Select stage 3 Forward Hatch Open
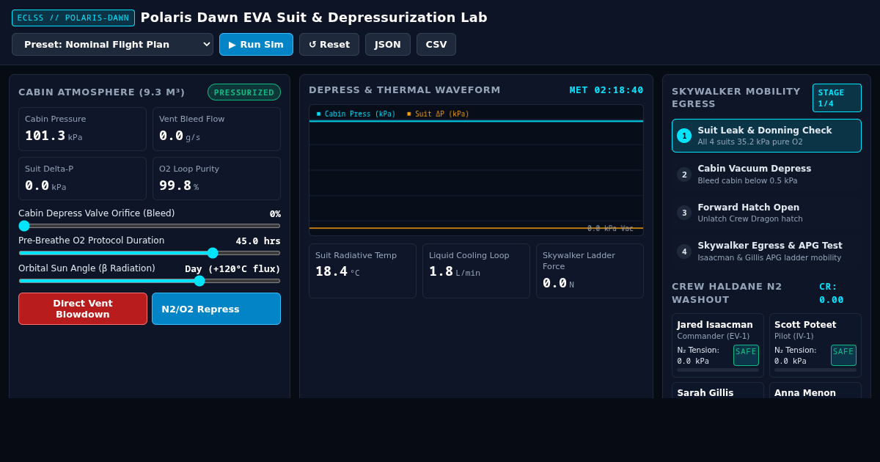 (766, 213)
